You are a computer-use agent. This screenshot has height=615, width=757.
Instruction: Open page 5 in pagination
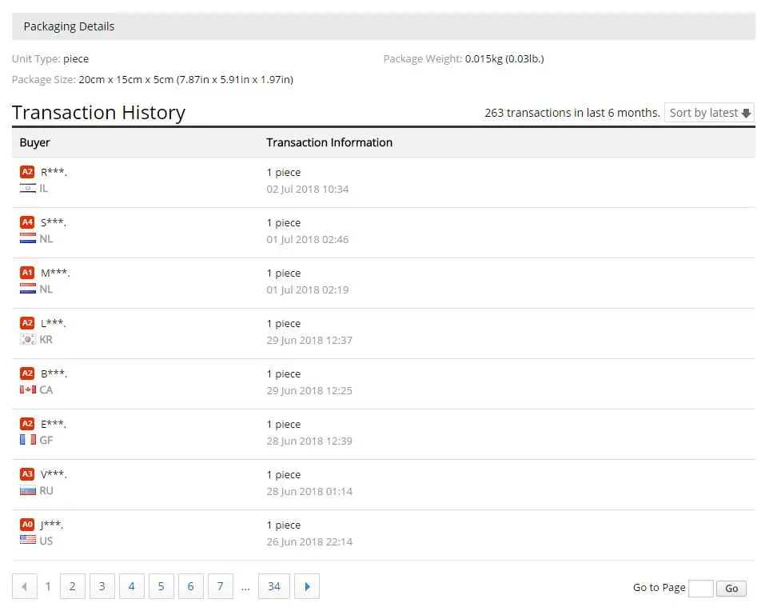click(x=161, y=586)
